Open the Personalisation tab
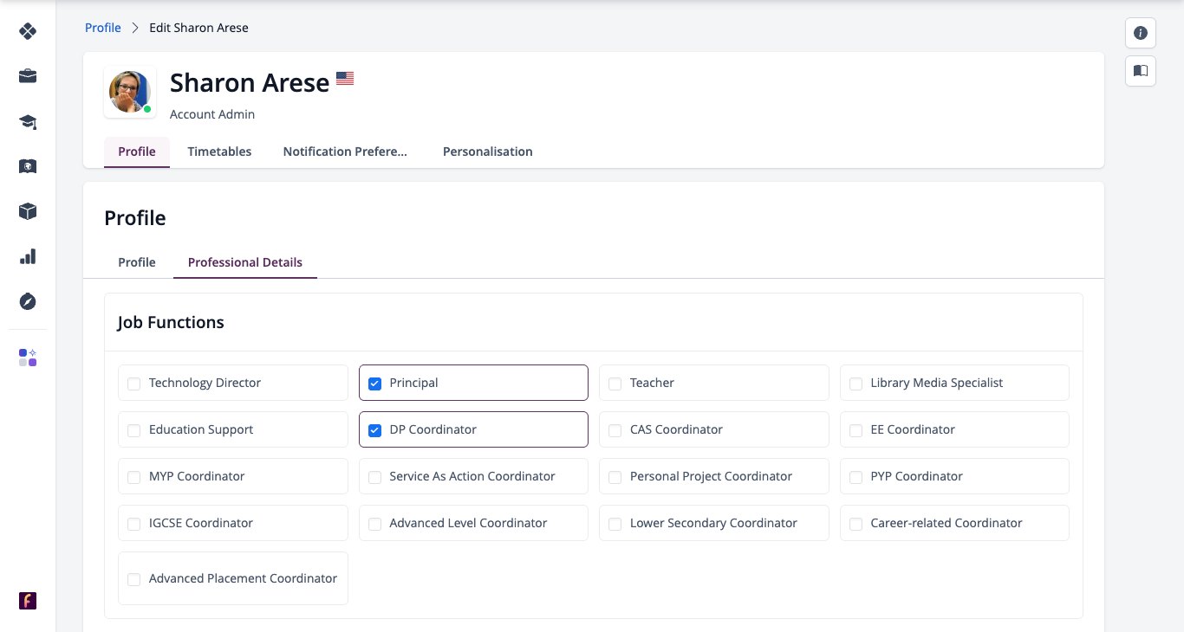Viewport: 1184px width, 632px height. tap(488, 152)
